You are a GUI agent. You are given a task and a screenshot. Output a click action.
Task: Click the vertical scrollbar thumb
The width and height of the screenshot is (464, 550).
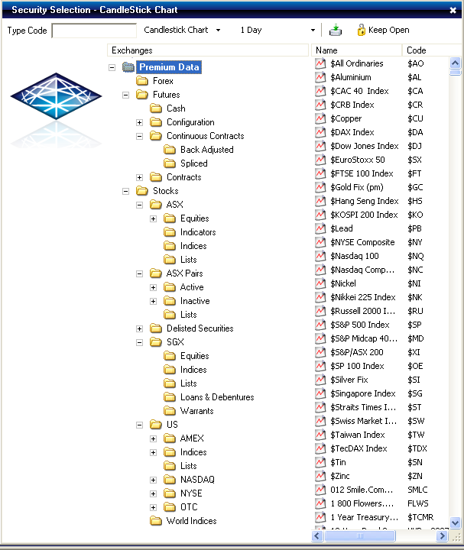point(456,73)
